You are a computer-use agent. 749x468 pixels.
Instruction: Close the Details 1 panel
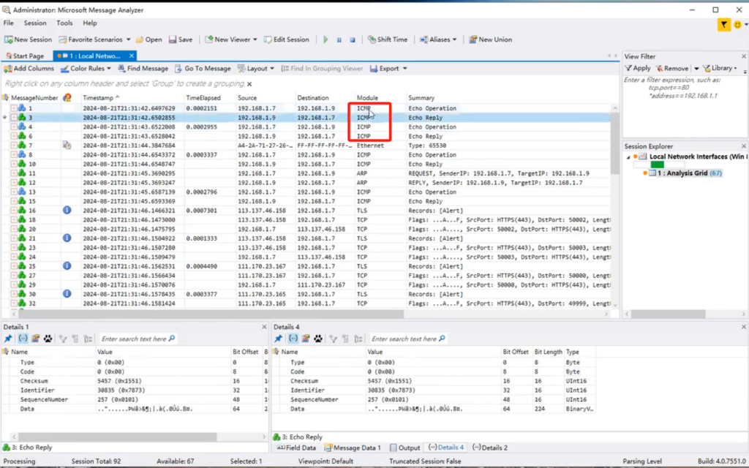pyautogui.click(x=264, y=327)
